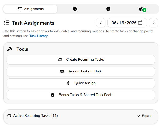Open Bonus Tasks & Shared Task Pool
161x127 pixels.
point(81,95)
